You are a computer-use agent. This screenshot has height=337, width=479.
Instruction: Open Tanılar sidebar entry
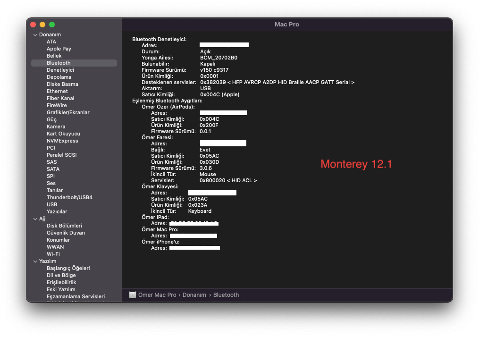click(55, 190)
